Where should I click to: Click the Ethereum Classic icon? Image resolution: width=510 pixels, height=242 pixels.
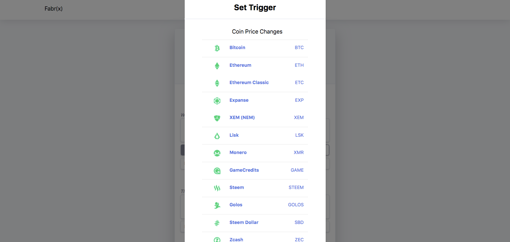[217, 83]
